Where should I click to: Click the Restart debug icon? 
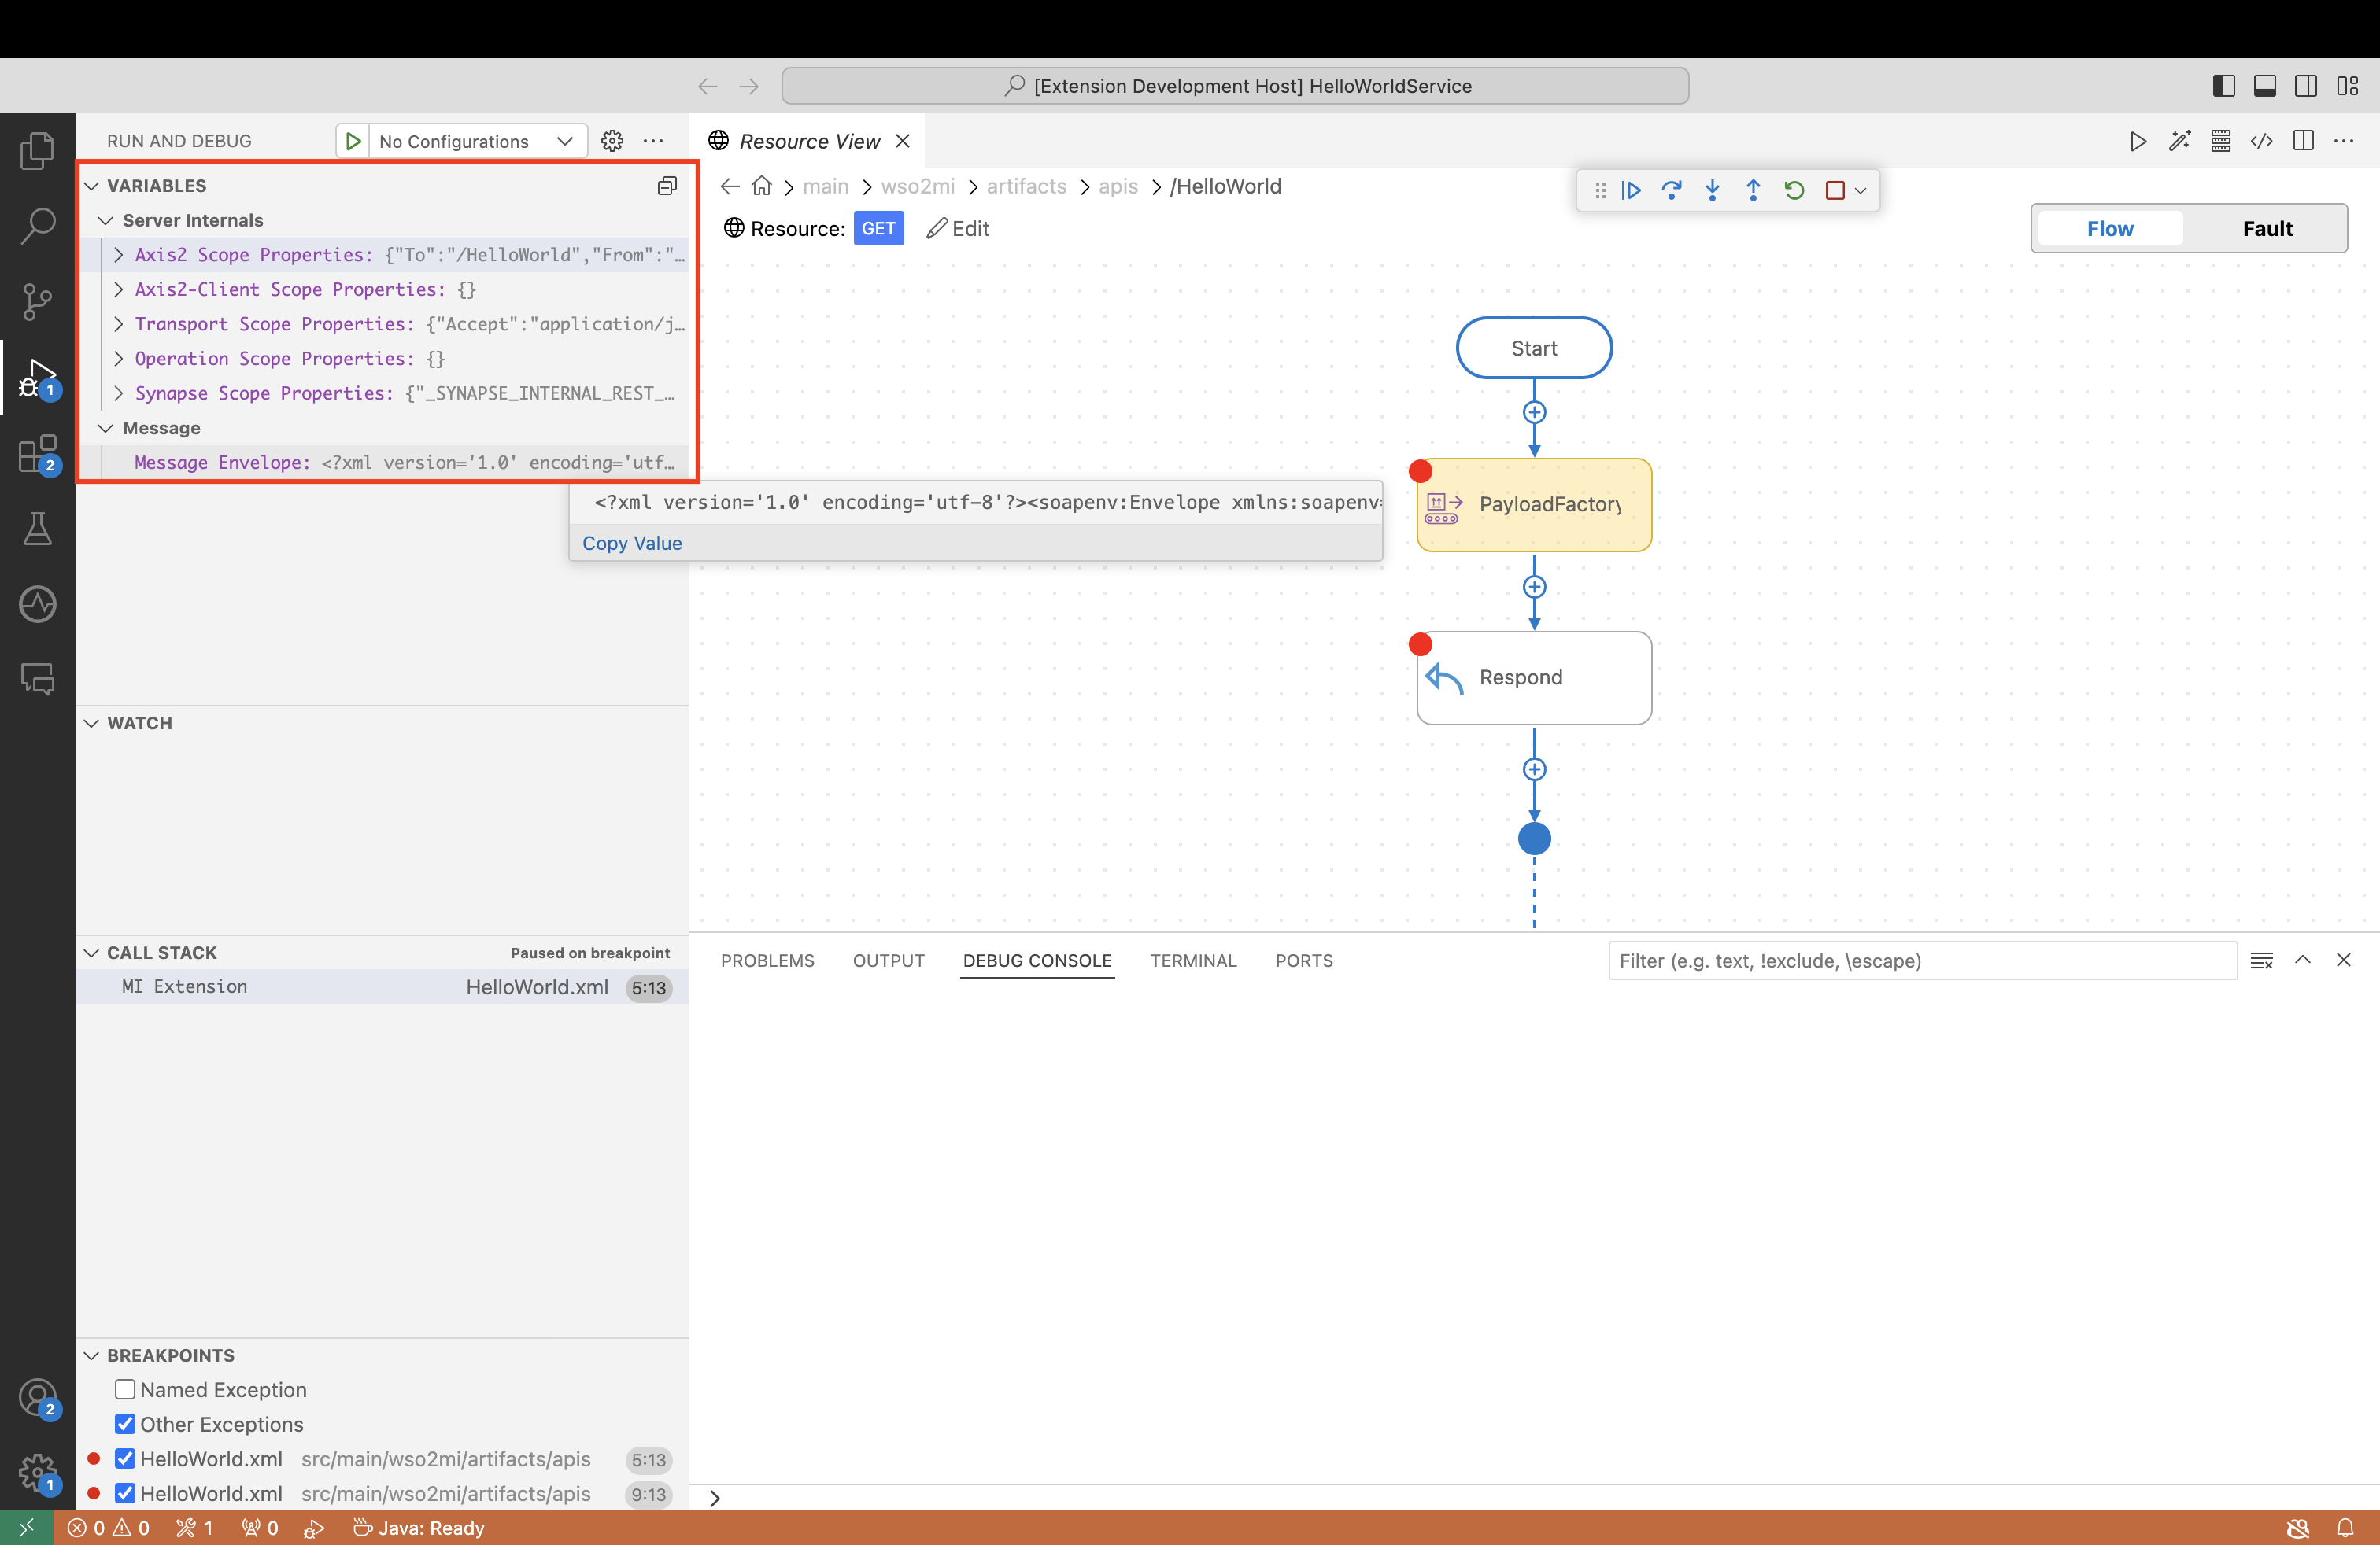1794,190
